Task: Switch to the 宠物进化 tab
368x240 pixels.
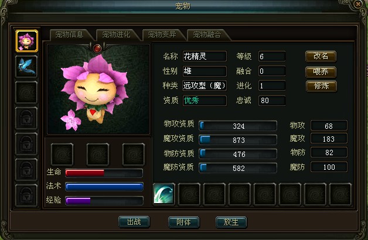Action: (x=116, y=35)
